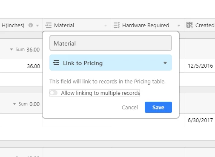Expand the Sum 36.00 summary menu
Viewport: 215px width, 157px height.
click(x=11, y=49)
